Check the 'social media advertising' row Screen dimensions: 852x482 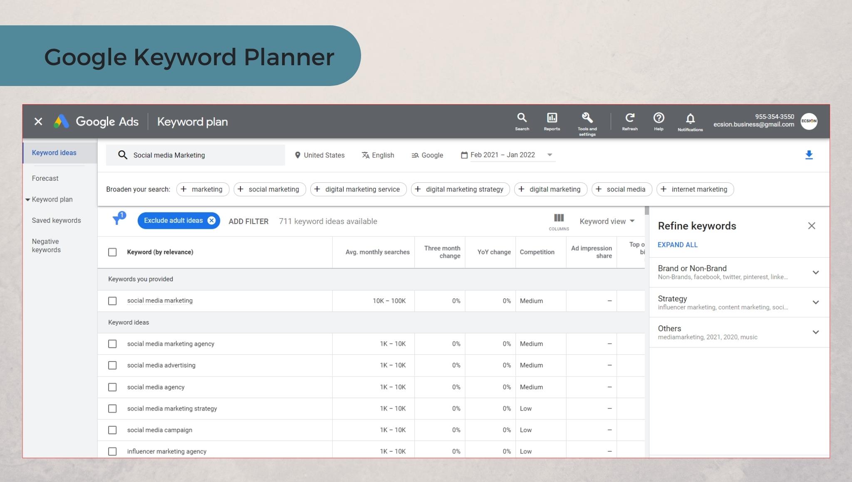click(112, 365)
